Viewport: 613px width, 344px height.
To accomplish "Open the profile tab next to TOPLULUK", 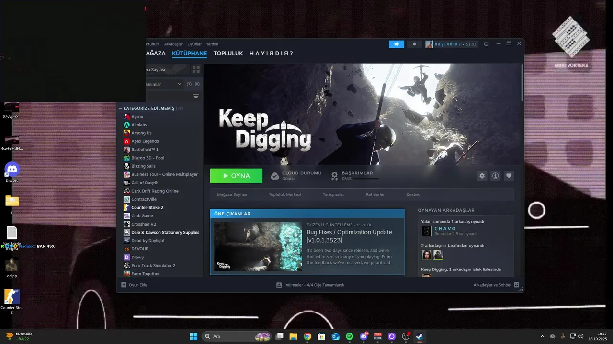I will [x=271, y=54].
